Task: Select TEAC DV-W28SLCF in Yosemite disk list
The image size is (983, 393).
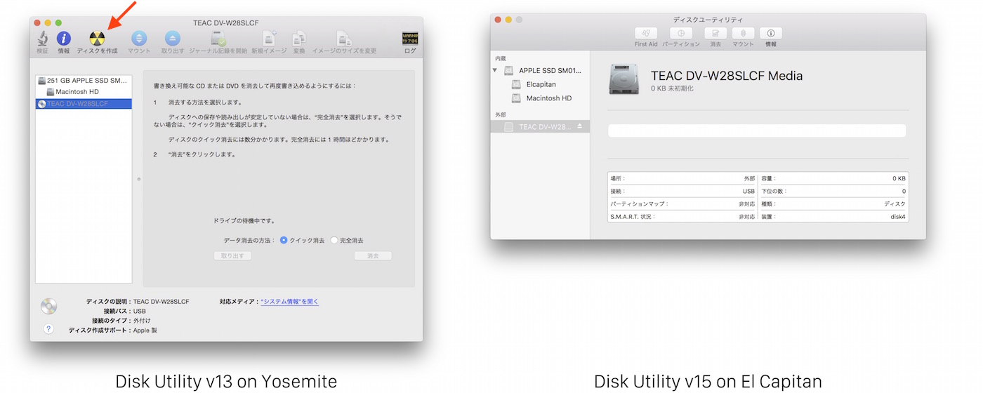Action: pyautogui.click(x=84, y=103)
